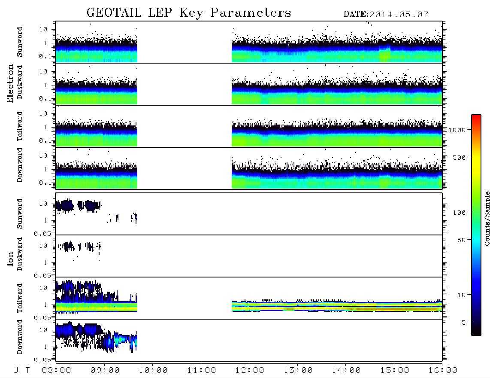
Task: Select the Electron Sunward panel label
Action: pyautogui.click(x=20, y=42)
